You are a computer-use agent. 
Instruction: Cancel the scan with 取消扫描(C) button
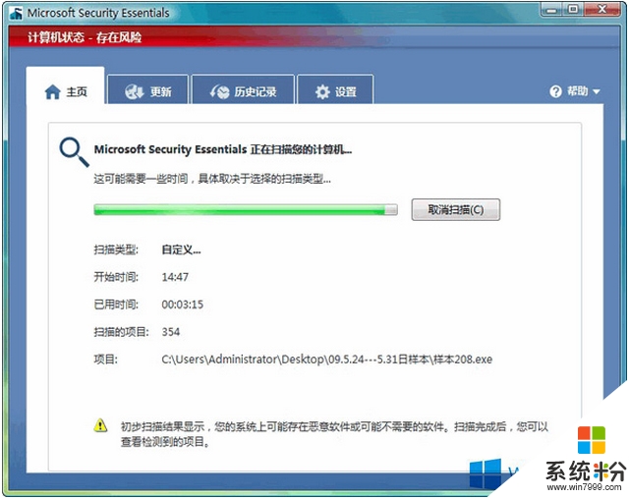(x=456, y=209)
